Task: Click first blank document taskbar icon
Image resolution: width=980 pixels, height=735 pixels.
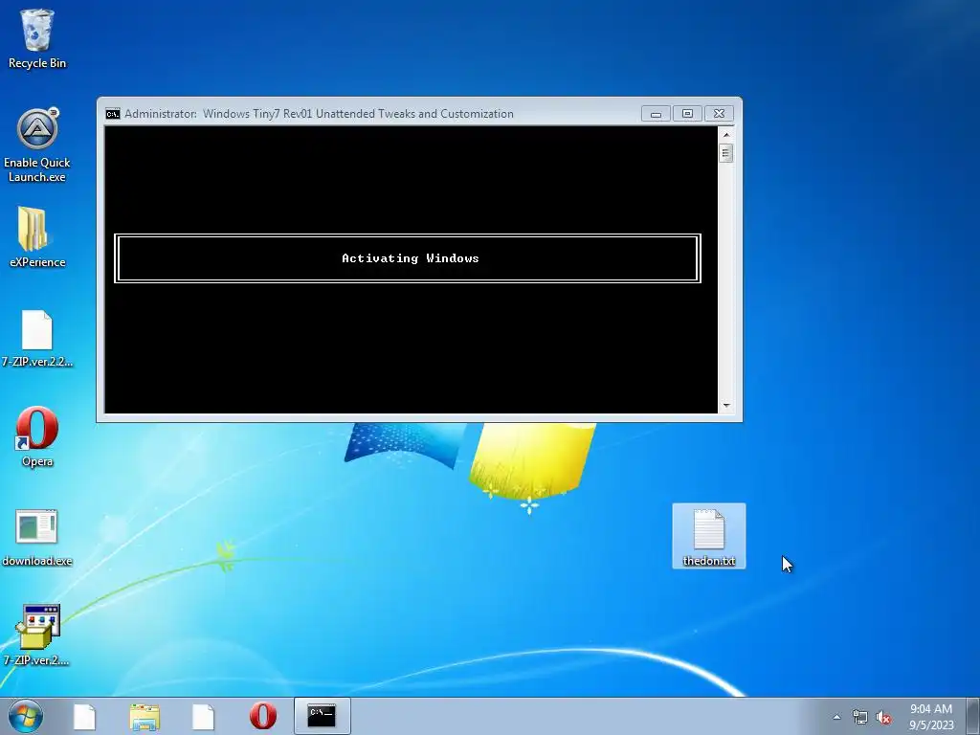Action: (84, 716)
